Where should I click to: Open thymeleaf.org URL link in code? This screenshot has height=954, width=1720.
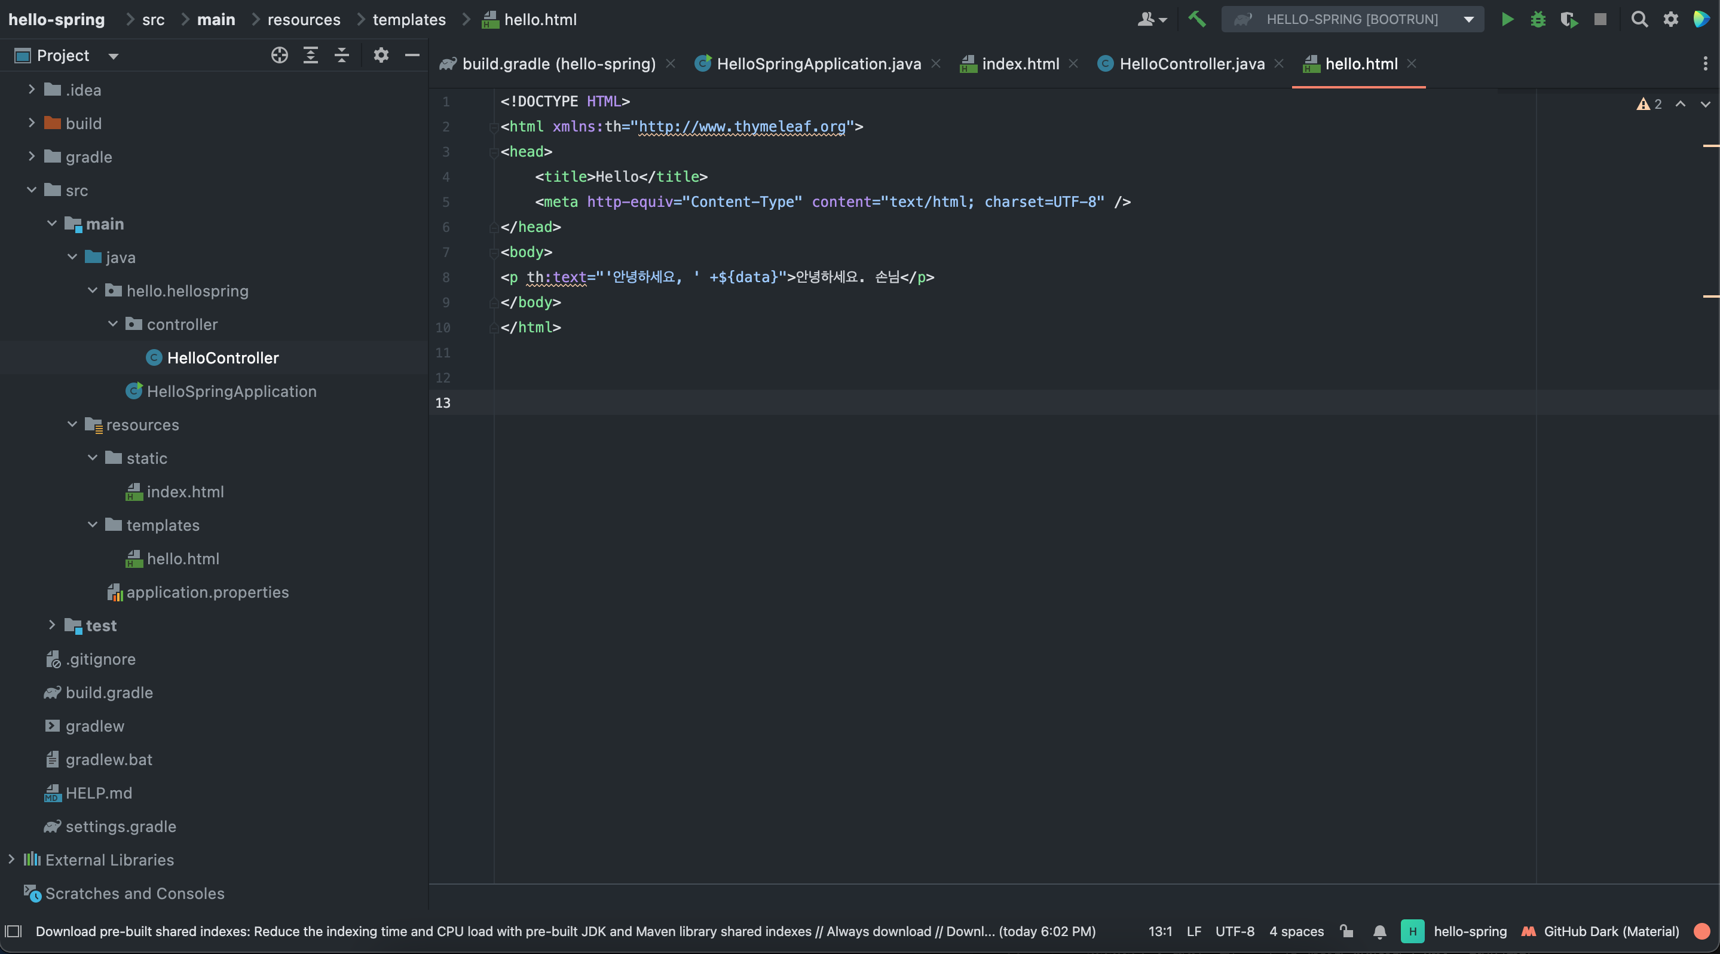(742, 126)
